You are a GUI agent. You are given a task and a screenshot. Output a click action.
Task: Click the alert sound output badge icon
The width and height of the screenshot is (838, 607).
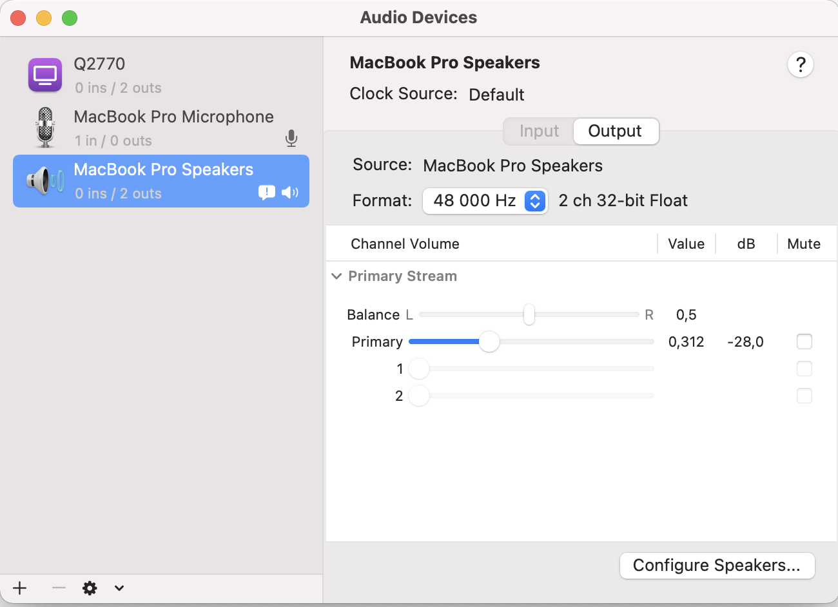click(266, 192)
